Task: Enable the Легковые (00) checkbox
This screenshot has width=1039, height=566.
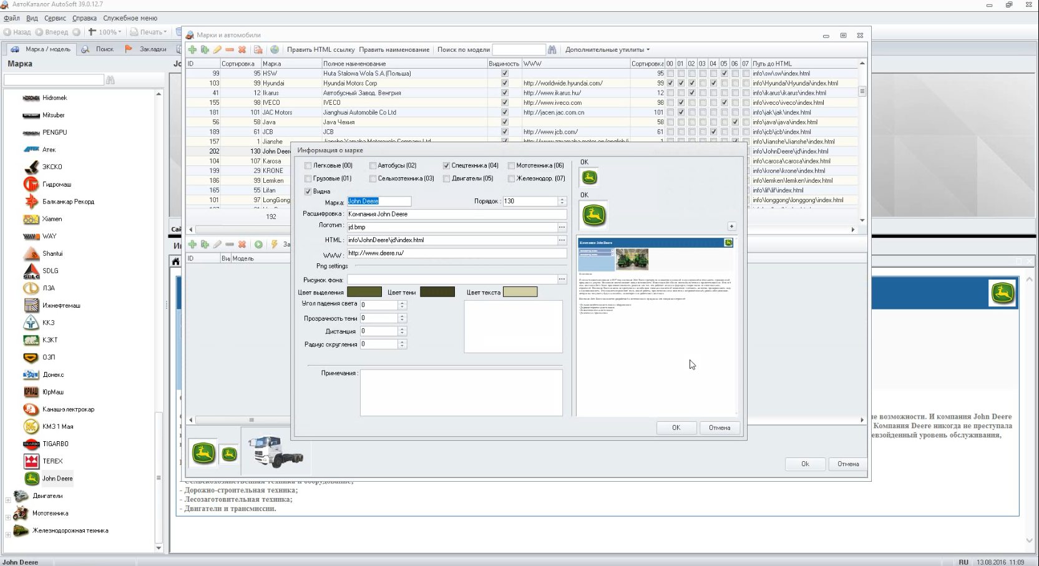Action: pos(308,166)
